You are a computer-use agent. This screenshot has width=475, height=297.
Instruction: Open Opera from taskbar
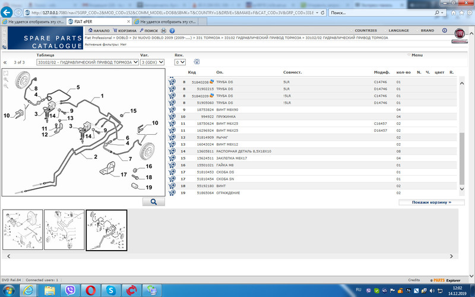coord(91,290)
